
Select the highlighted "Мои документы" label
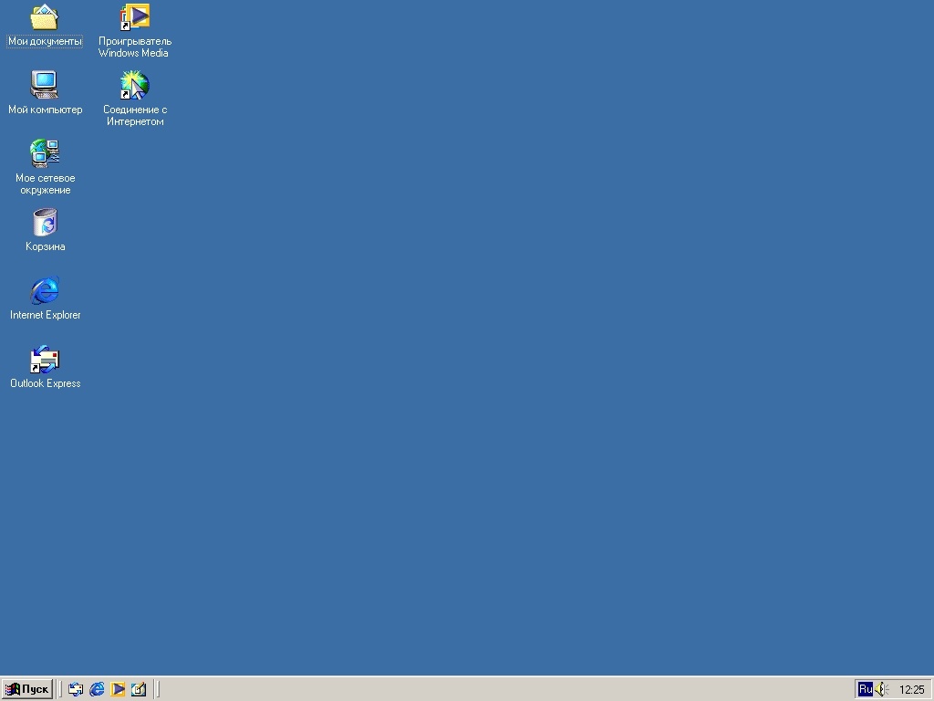tap(45, 40)
